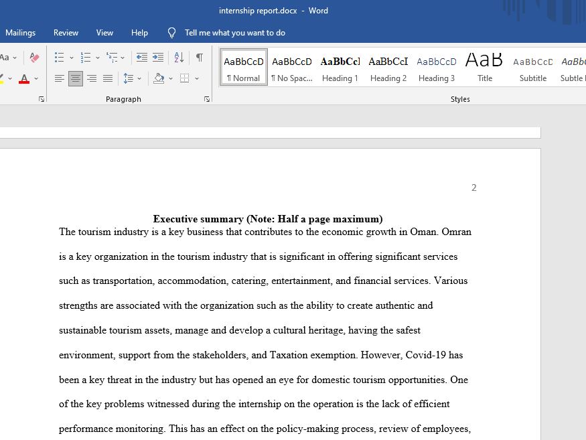Toggle center alignment of the paragraph
Screen dimensions: 586x440
76,78
